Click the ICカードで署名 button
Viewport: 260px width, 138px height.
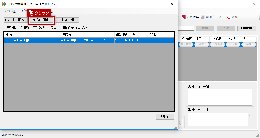pyautogui.click(x=15, y=20)
